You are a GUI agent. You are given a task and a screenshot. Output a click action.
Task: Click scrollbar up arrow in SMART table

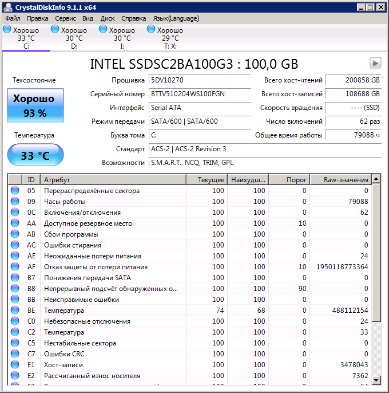376,179
